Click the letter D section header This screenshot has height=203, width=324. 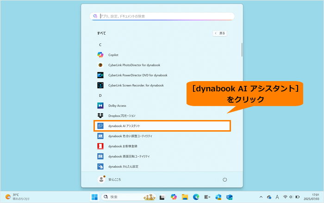pyautogui.click(x=100, y=95)
